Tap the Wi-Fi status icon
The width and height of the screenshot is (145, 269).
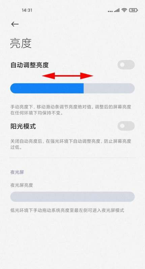124,10
